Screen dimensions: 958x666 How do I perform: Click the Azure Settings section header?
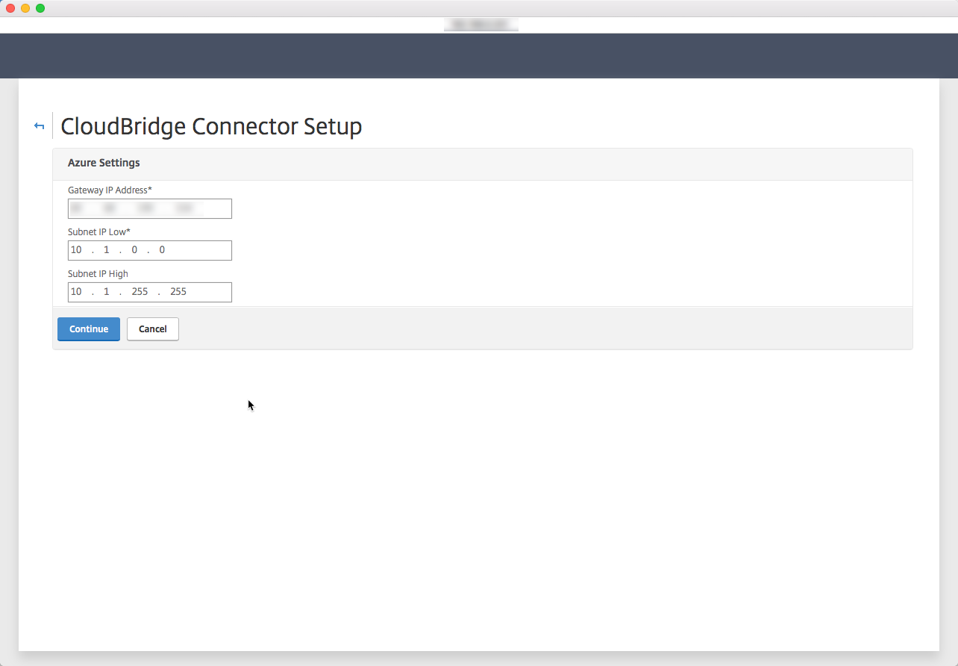click(104, 163)
